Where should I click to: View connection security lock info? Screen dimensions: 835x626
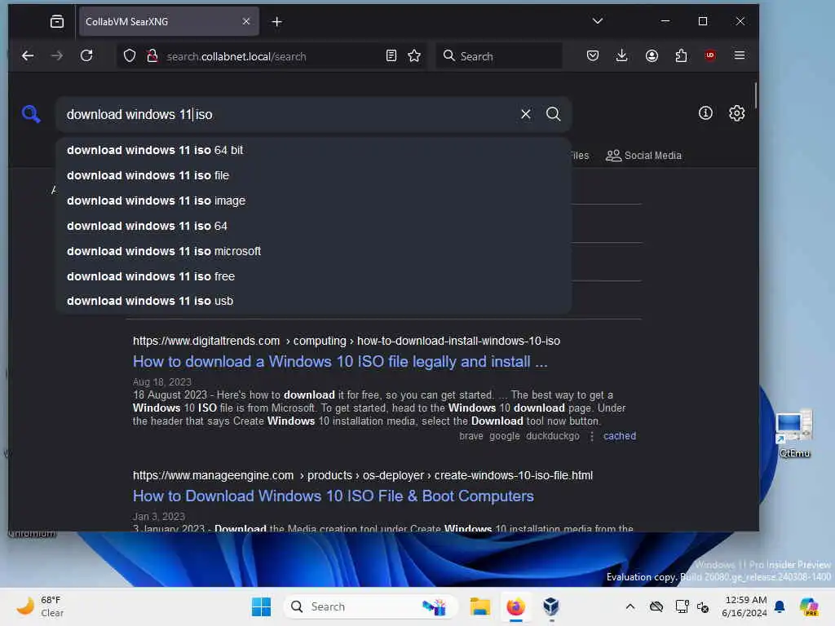pyautogui.click(x=152, y=56)
